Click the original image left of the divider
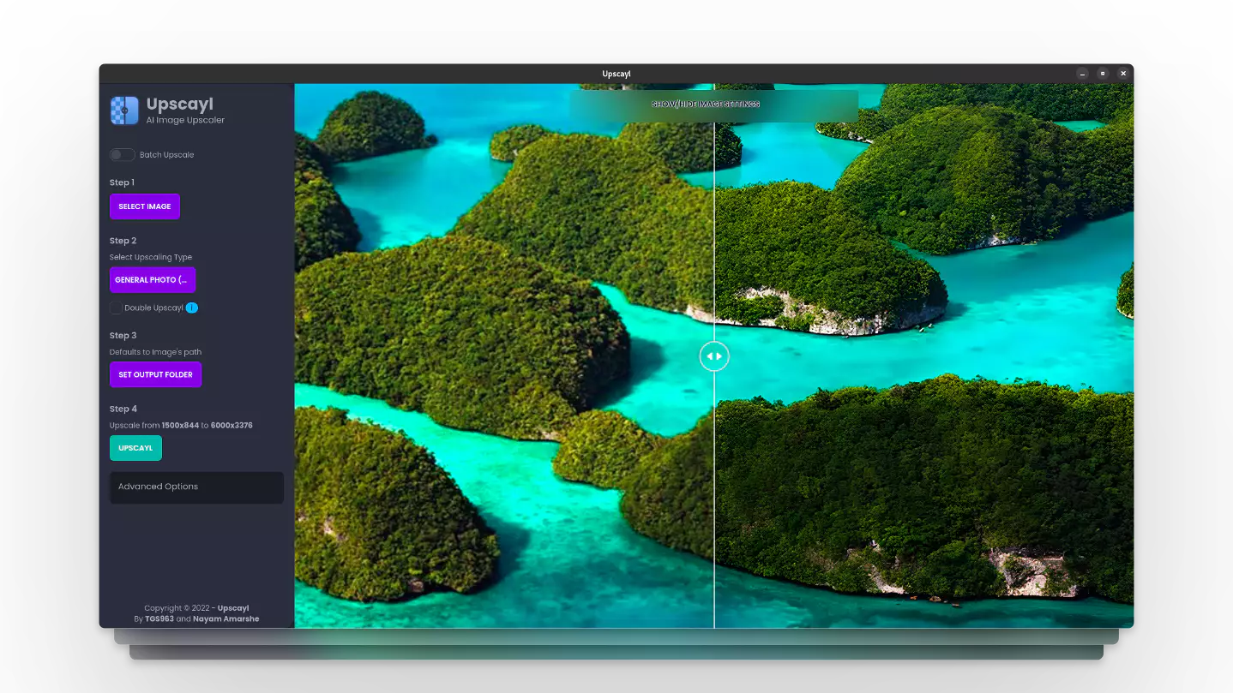The image size is (1233, 693). [x=504, y=355]
